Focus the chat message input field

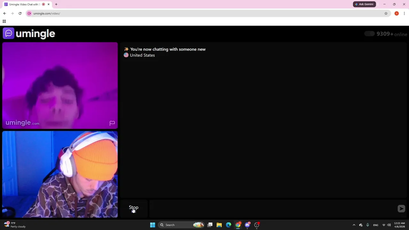click(x=273, y=209)
